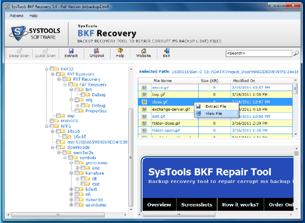This screenshot has height=223, width=305.
Task: Tick the syswrap folder checkbox
Action: 77,200
